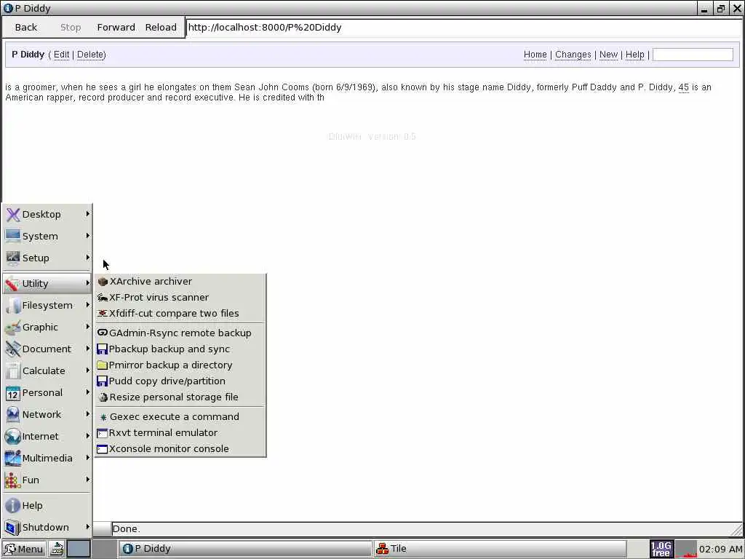Viewport: 745px width, 559px height.
Task: Click the free storage indicator in tray
Action: point(661,549)
